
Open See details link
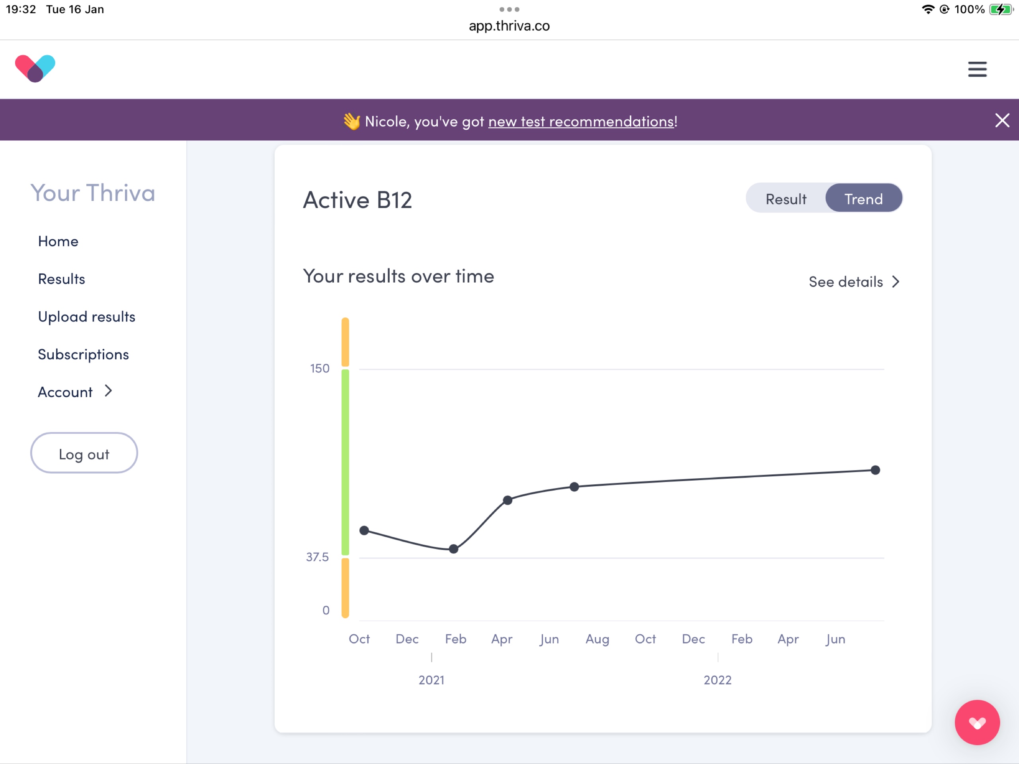(854, 282)
